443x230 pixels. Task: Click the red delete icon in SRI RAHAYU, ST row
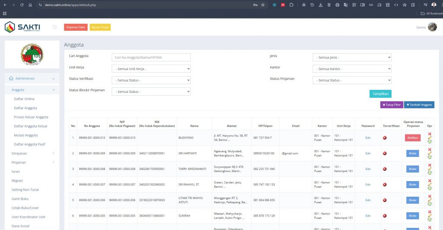click(430, 181)
